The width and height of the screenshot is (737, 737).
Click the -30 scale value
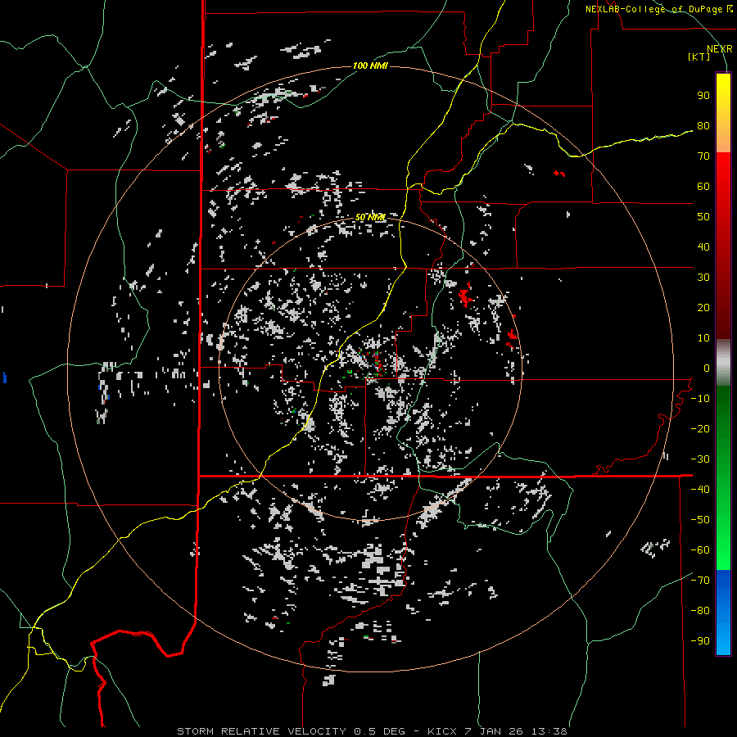tap(700, 459)
